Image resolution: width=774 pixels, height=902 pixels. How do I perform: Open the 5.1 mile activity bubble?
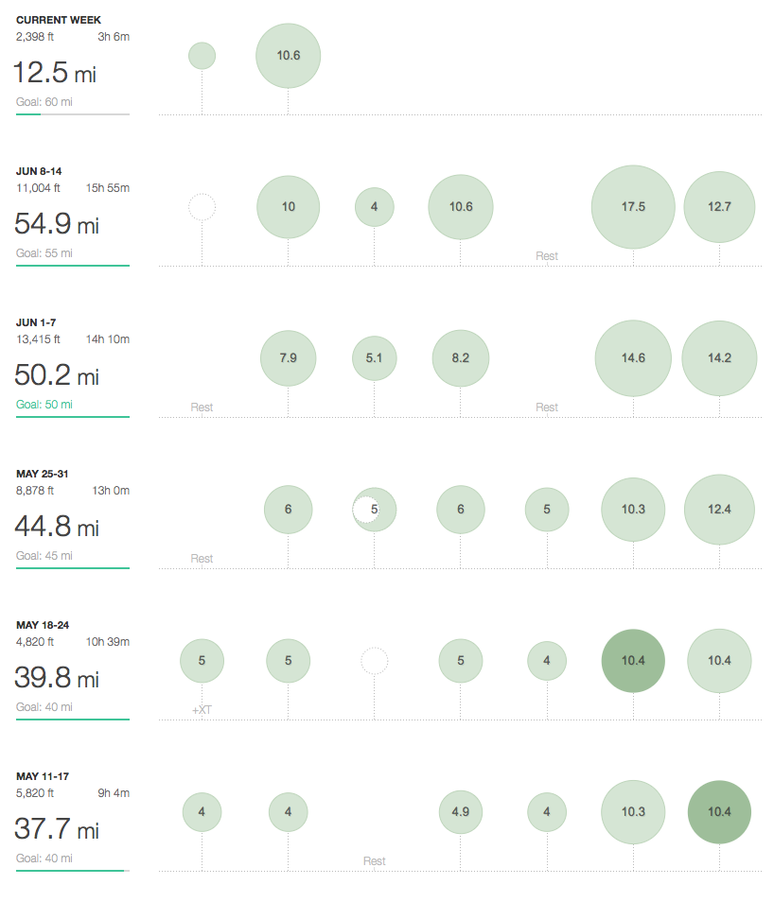(x=375, y=358)
